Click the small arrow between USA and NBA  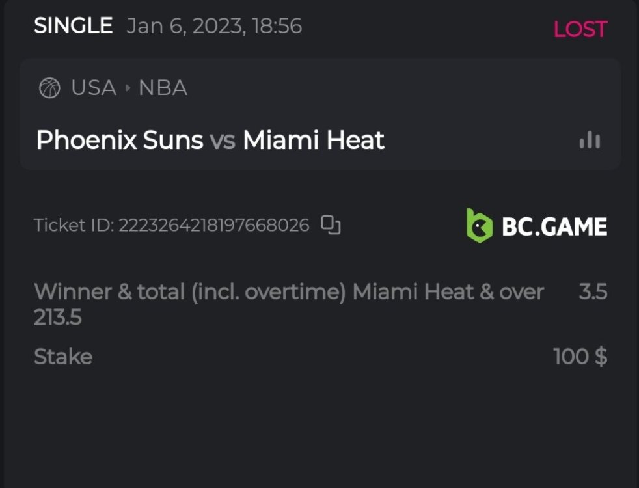point(128,88)
